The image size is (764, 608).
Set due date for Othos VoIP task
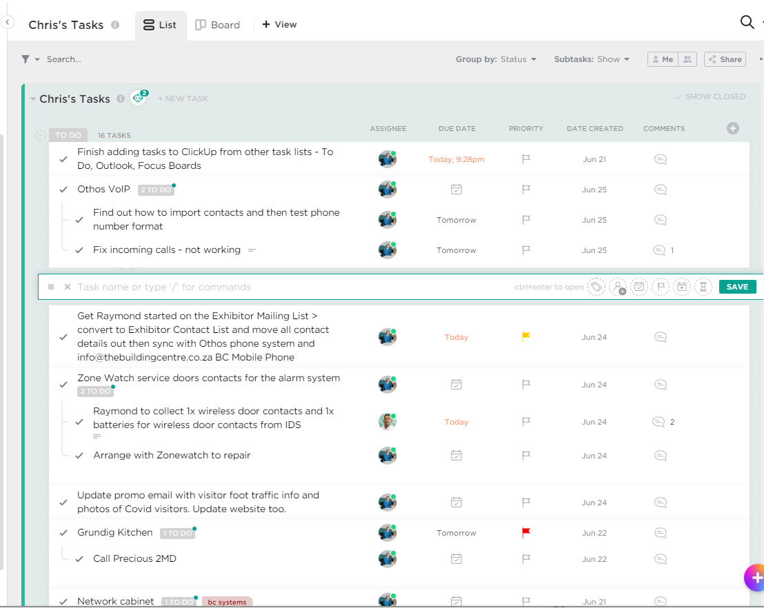(456, 190)
